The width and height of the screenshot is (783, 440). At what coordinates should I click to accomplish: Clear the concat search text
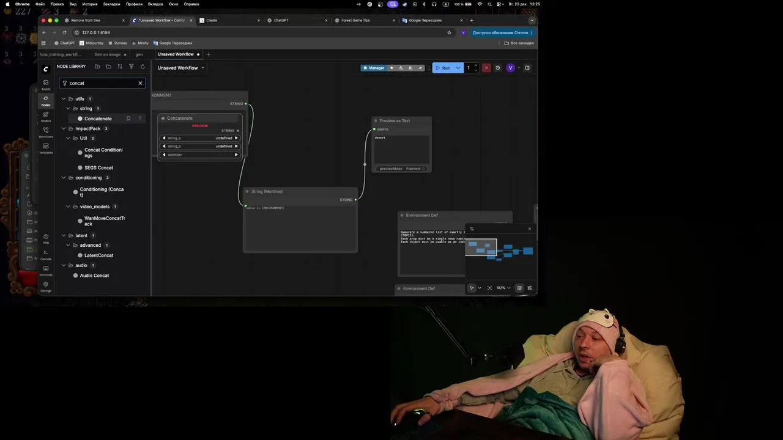point(140,83)
